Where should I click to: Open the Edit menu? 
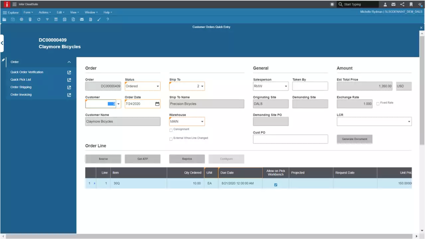pyautogui.click(x=60, y=12)
